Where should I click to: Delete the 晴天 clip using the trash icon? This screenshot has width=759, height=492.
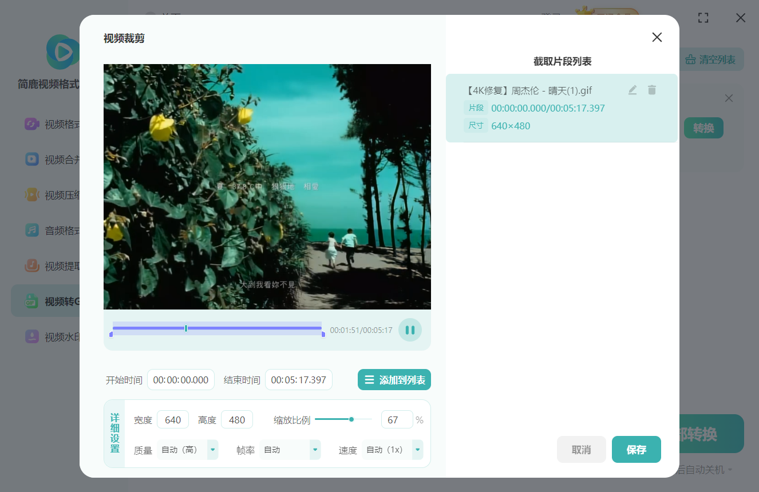[651, 90]
